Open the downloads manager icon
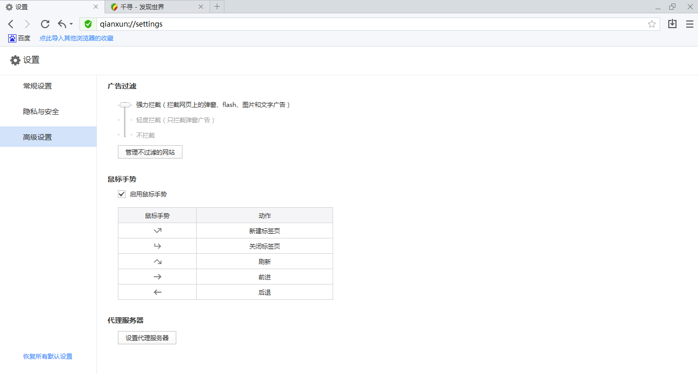This screenshot has width=698, height=374. click(x=672, y=24)
